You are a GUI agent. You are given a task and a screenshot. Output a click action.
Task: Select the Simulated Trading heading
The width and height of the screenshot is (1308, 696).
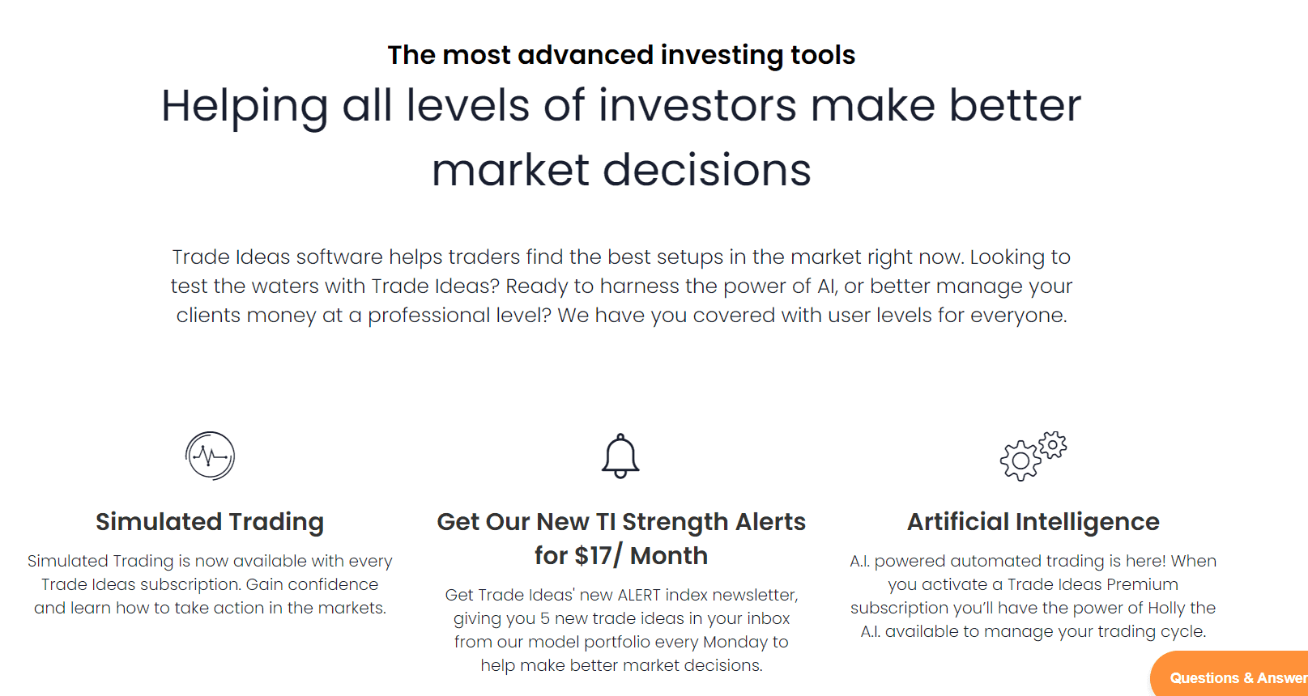(210, 522)
